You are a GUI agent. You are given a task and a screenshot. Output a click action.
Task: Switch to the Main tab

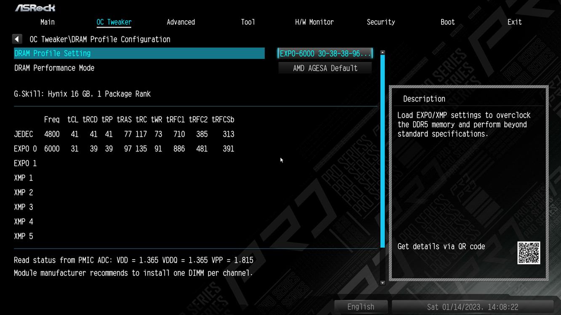pyautogui.click(x=48, y=22)
